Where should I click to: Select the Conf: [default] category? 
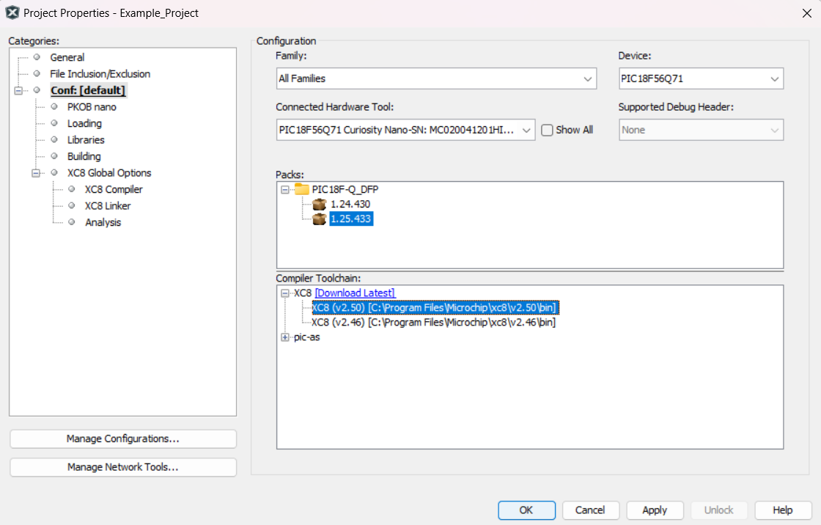[x=88, y=90]
